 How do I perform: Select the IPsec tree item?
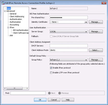(12, 27)
